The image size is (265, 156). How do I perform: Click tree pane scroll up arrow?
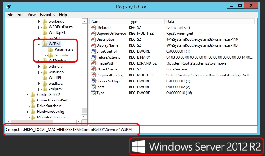84,21
